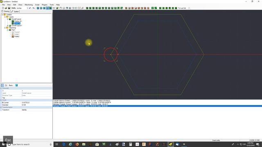
Task: Click the Profile2 operation icon in tree
Action: pos(13,36)
